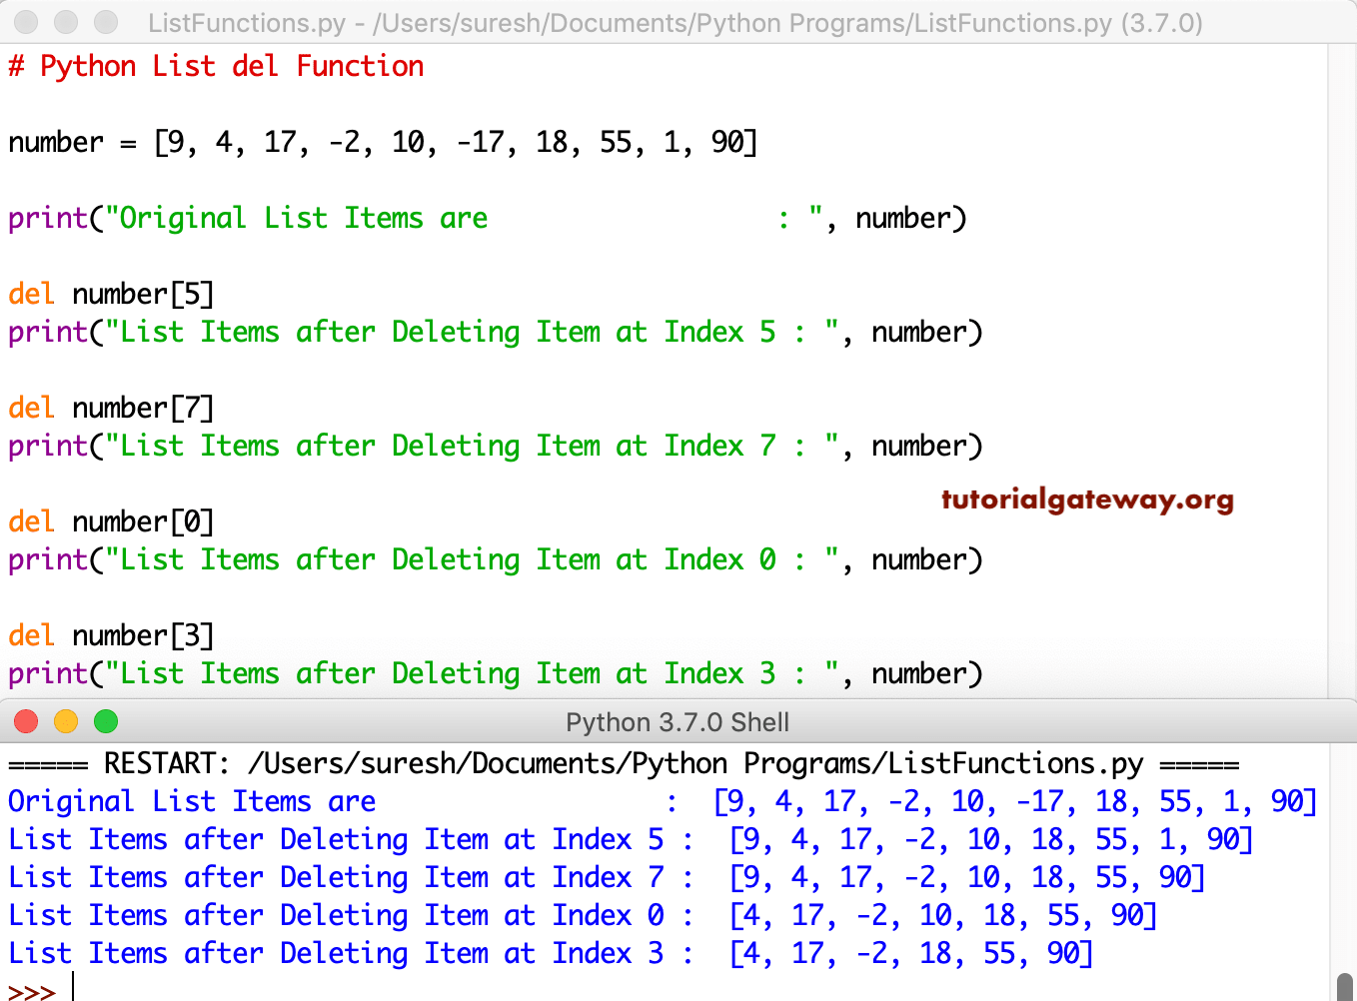Image resolution: width=1357 pixels, height=1001 pixels.
Task: Click the shell window vertical scrollbar thumb
Action: pos(1345,987)
